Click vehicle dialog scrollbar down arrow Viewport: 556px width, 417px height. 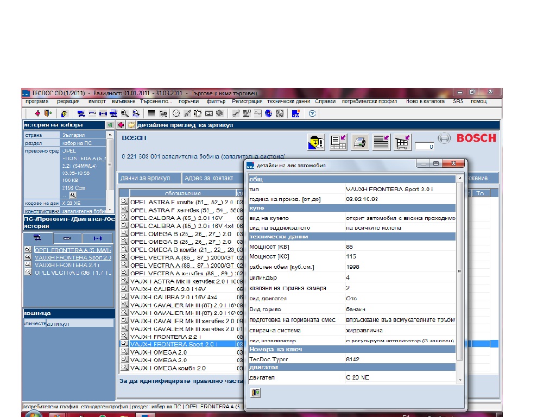pyautogui.click(x=459, y=380)
